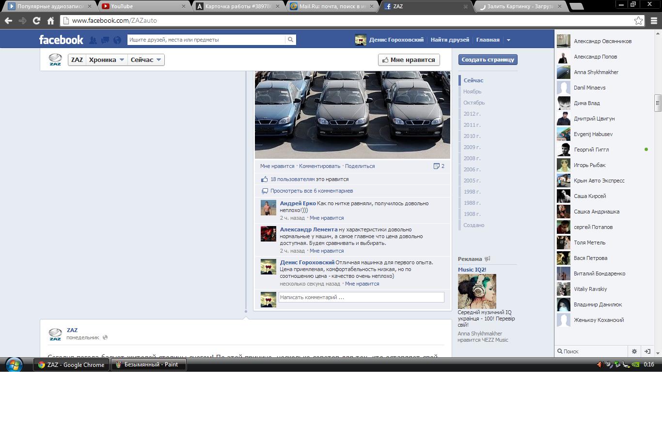This screenshot has height=425, width=662.
Task: Click the 'Написать комментарий' input field
Action: (x=361, y=297)
